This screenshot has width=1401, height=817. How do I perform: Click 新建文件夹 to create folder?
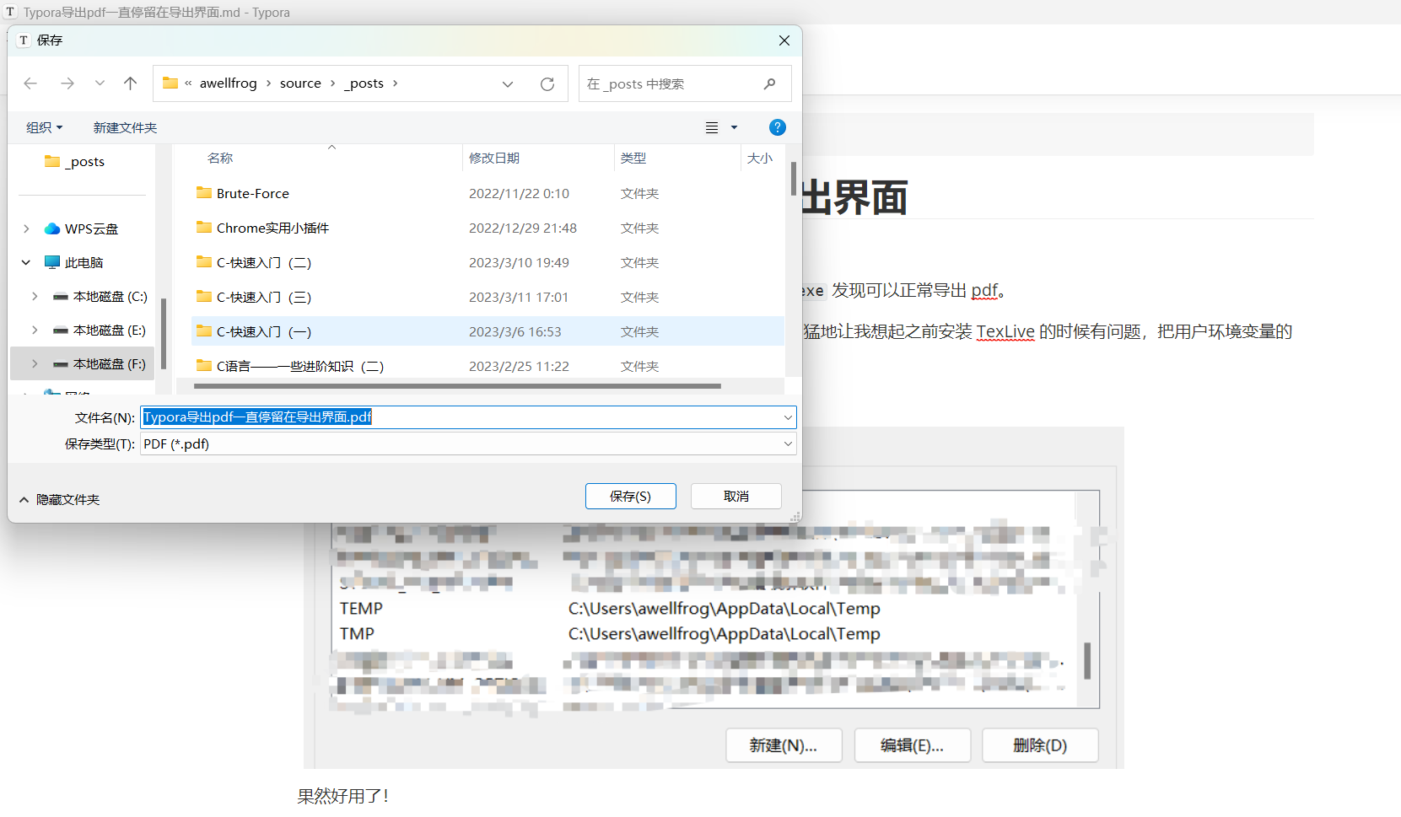point(125,128)
